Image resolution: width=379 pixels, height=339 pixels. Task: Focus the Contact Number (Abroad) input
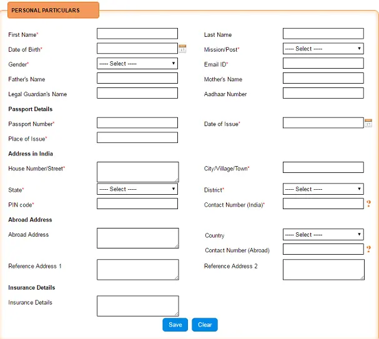pos(323,249)
